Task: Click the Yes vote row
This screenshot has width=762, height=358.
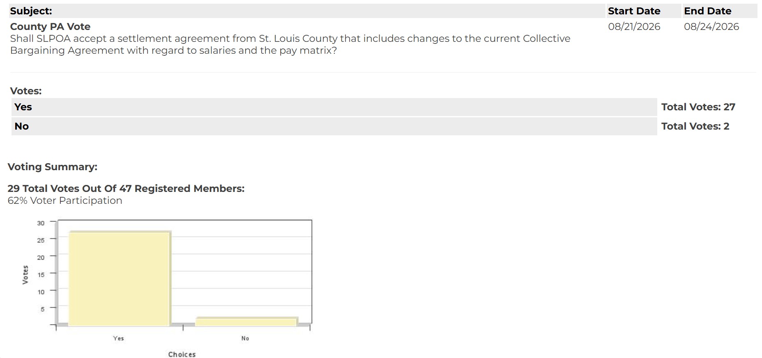Action: click(334, 107)
